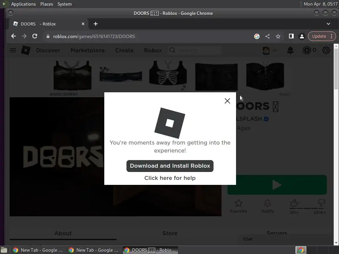
Task: Toggle the Chrome side panel
Action: 291,36
